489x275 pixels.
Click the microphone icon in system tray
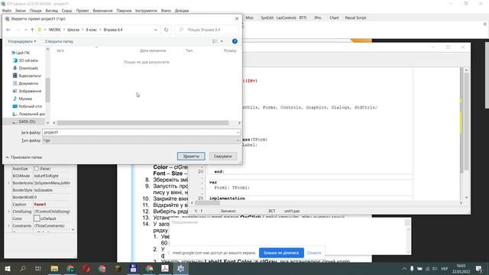click(x=412, y=268)
